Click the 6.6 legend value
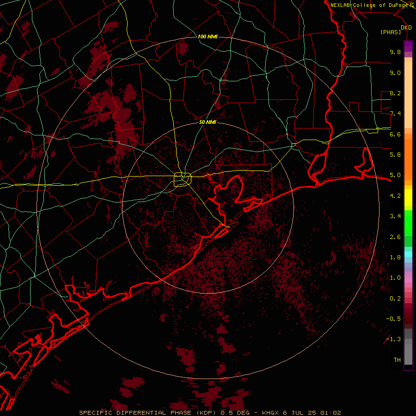 [x=395, y=134]
